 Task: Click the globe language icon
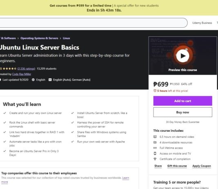pyautogui.click(x=33, y=80)
